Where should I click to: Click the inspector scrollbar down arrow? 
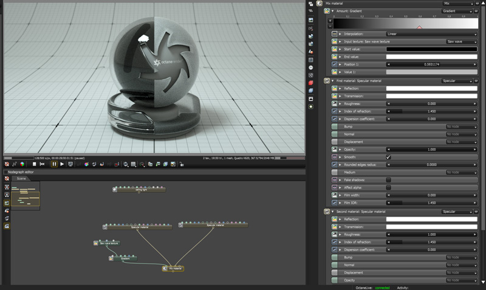(483, 282)
